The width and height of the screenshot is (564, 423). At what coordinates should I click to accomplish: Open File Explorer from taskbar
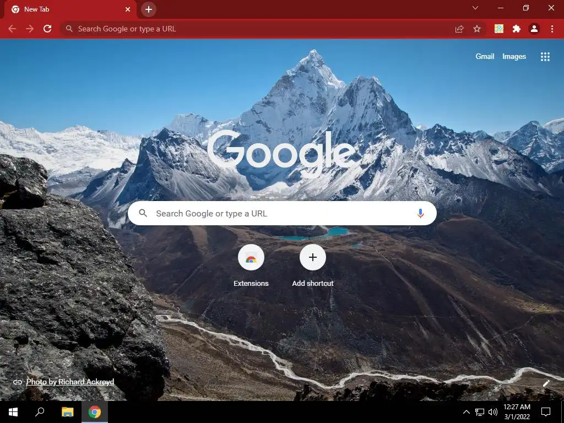[67, 412]
